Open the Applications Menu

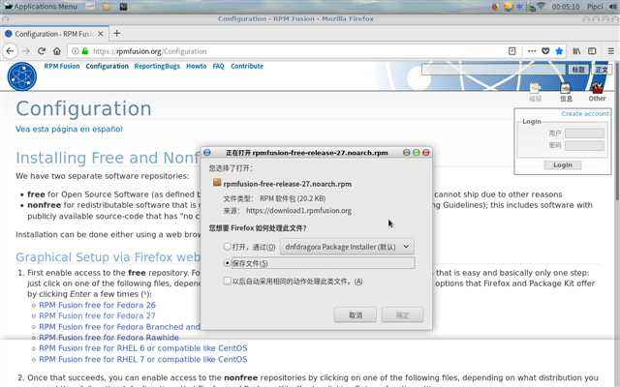(x=41, y=7)
